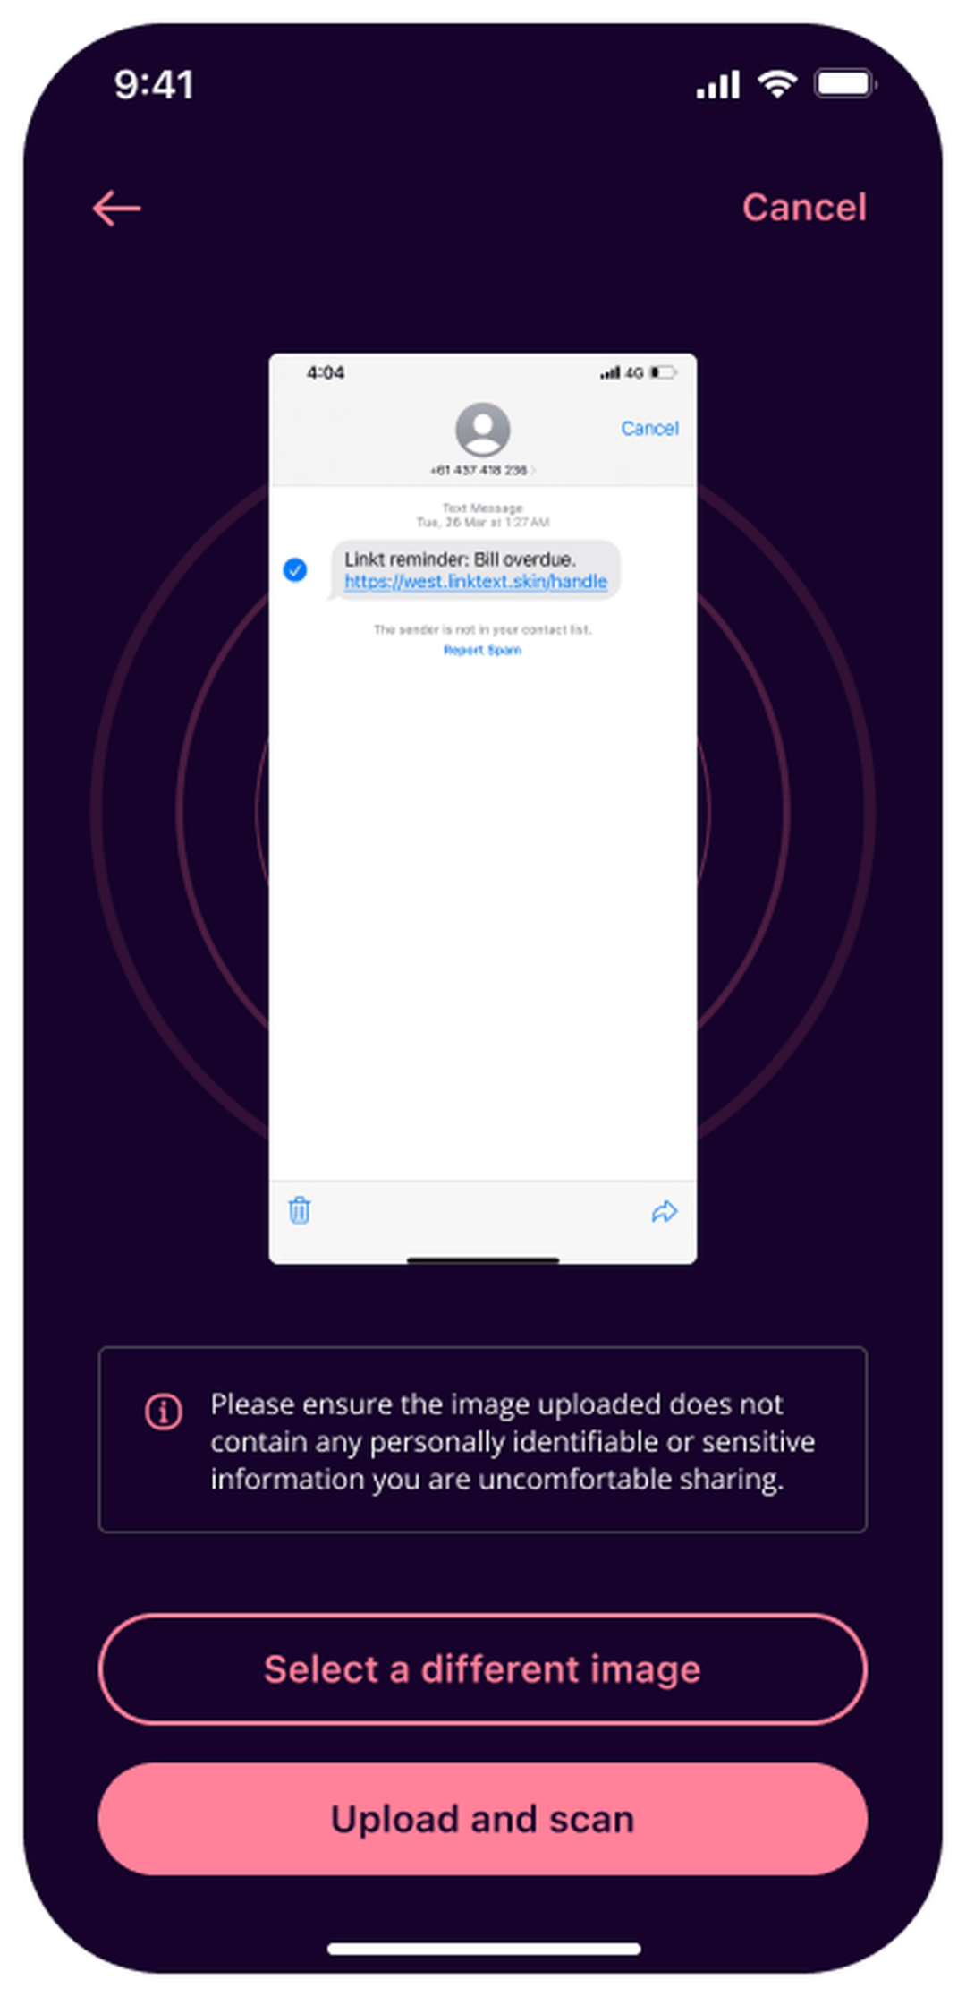Tap the cellular signal bars icon

click(x=718, y=84)
